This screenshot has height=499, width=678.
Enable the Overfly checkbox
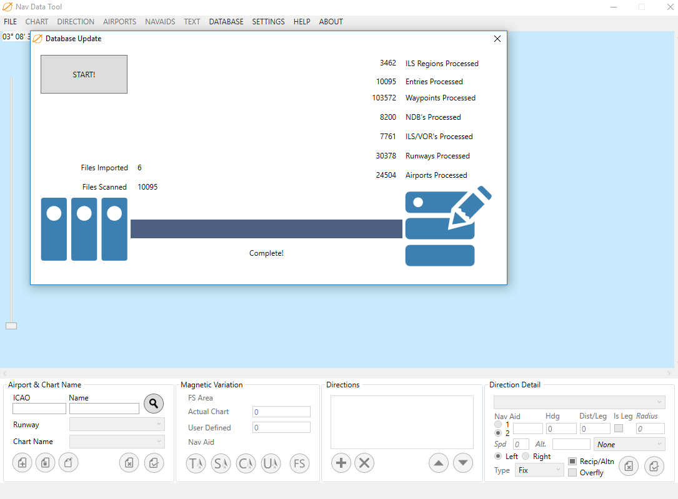pos(572,473)
